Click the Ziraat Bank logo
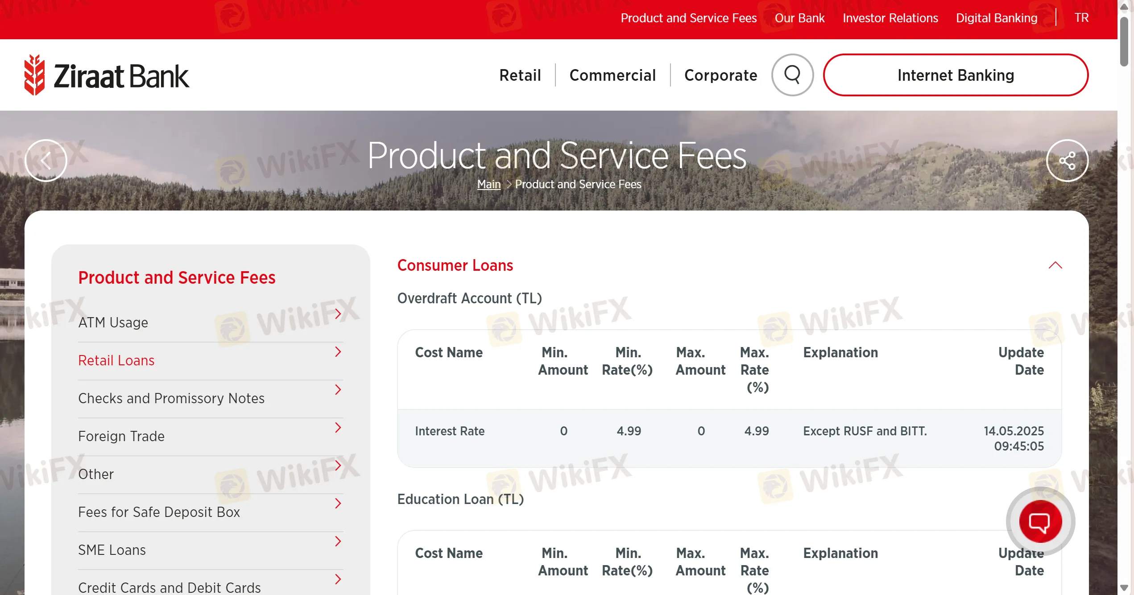1134x595 pixels. pyautogui.click(x=107, y=75)
